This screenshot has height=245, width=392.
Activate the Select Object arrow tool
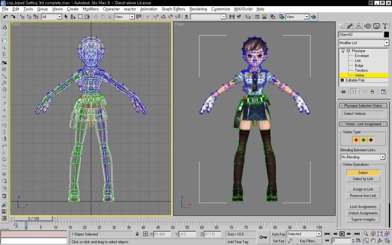pyautogui.click(x=66, y=17)
